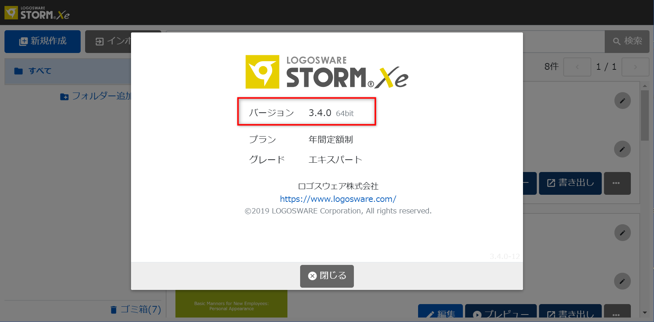Select the すべて folder

pyautogui.click(x=40, y=71)
